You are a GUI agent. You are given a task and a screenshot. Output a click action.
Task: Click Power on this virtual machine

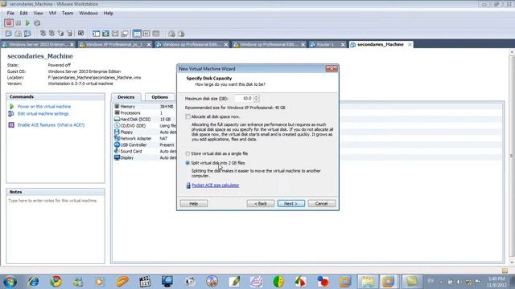tap(44, 107)
